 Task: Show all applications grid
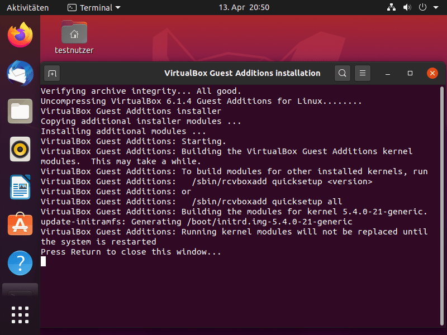pyautogui.click(x=20, y=314)
